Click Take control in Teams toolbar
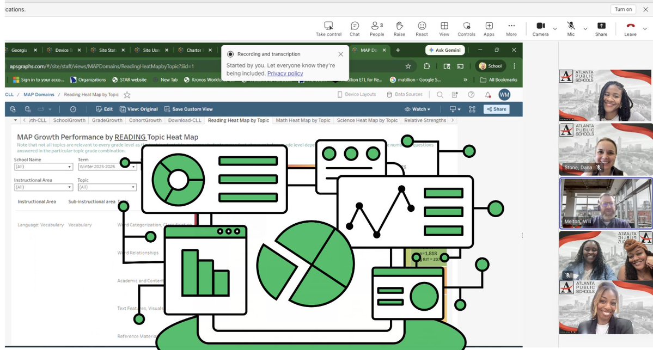653x350 pixels. (x=328, y=29)
